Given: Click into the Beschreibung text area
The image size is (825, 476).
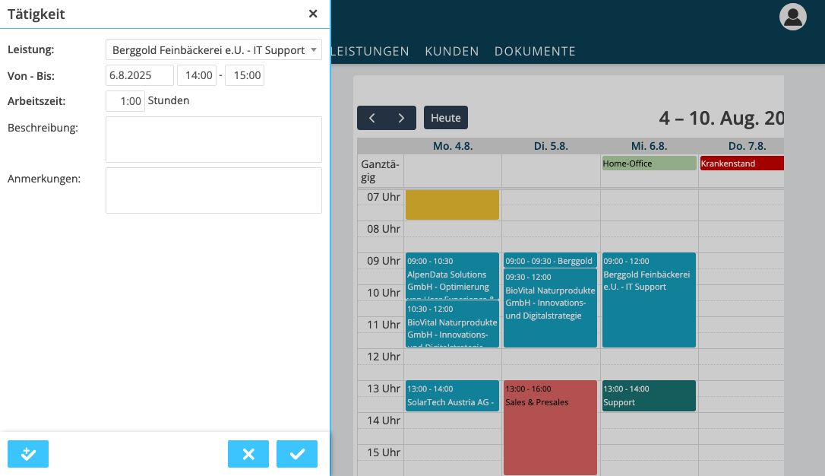Looking at the screenshot, I should pyautogui.click(x=213, y=139).
